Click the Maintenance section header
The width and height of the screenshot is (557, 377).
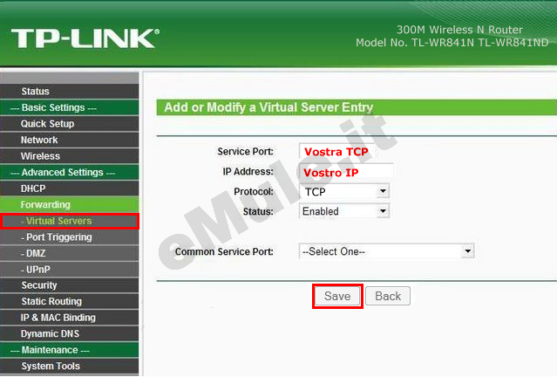[70, 350]
